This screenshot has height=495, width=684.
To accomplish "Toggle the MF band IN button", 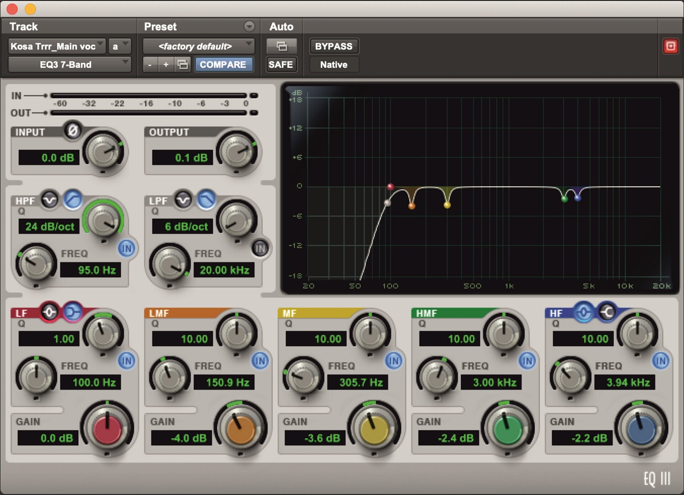I will [394, 361].
